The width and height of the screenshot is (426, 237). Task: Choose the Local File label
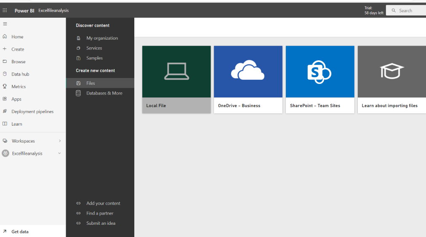(156, 105)
